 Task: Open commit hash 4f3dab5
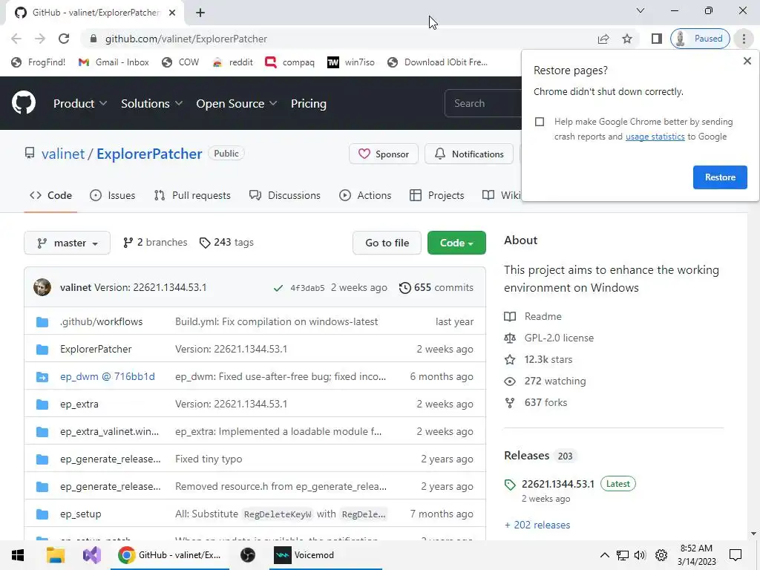307,288
